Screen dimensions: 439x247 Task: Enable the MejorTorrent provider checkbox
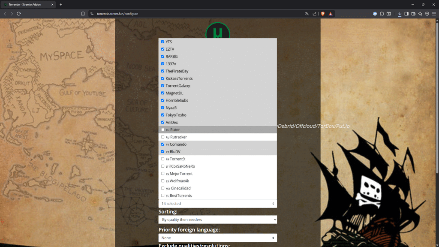162,174
